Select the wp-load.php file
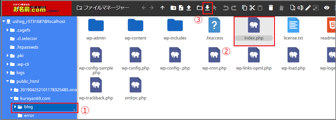This screenshot has width=336, height=120. [293, 59]
